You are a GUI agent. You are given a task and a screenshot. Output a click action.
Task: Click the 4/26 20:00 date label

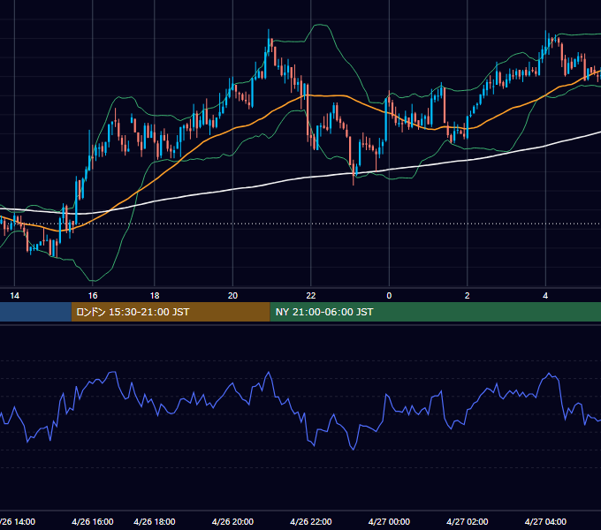coord(232,521)
